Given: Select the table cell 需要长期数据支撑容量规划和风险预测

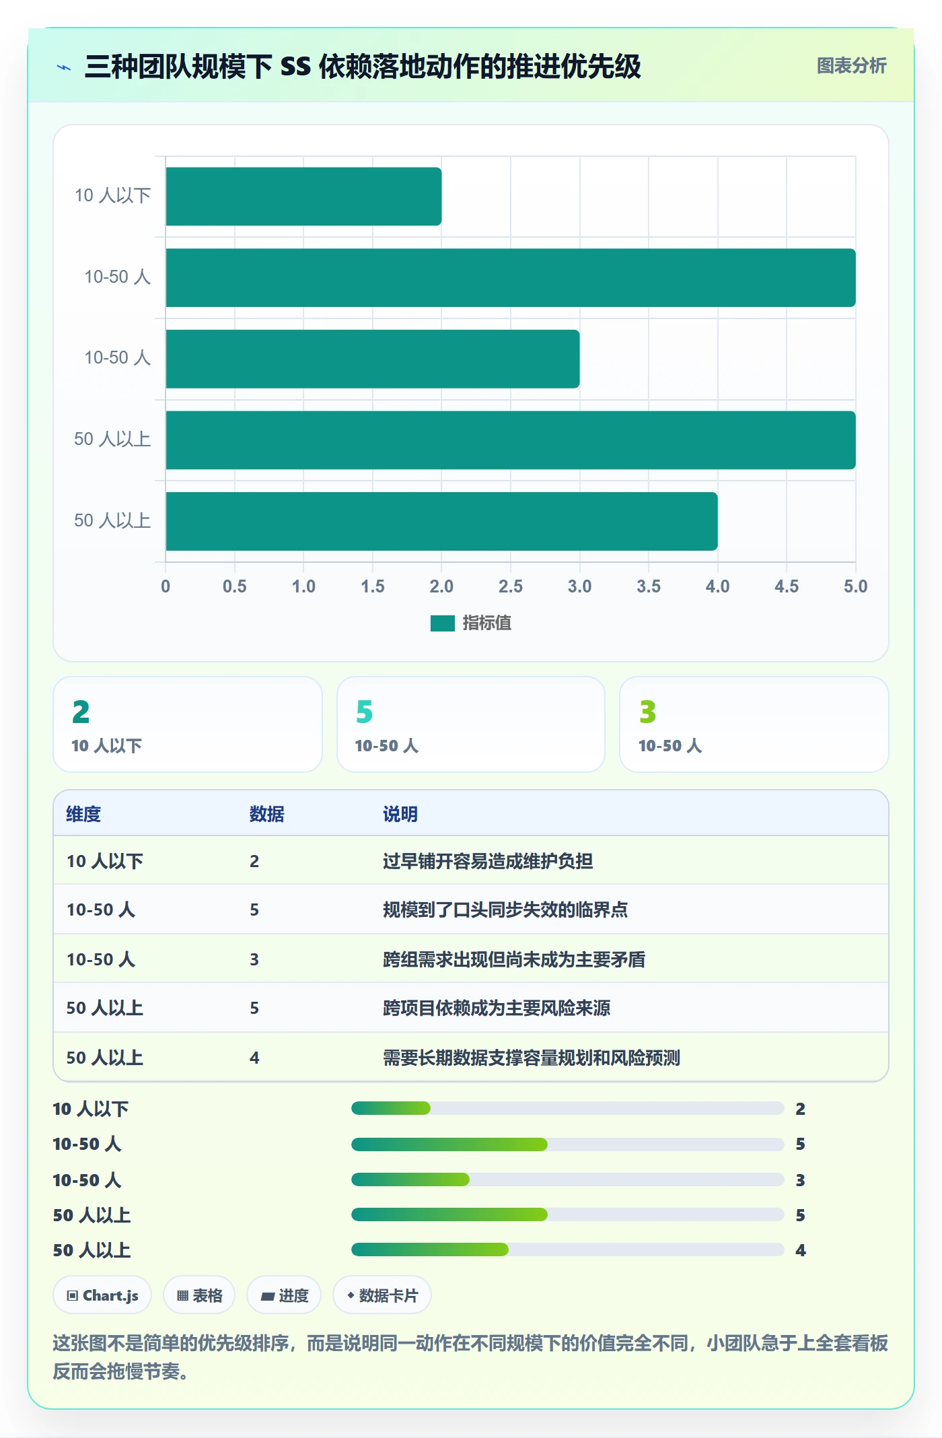Looking at the screenshot, I should pyautogui.click(x=532, y=1058).
